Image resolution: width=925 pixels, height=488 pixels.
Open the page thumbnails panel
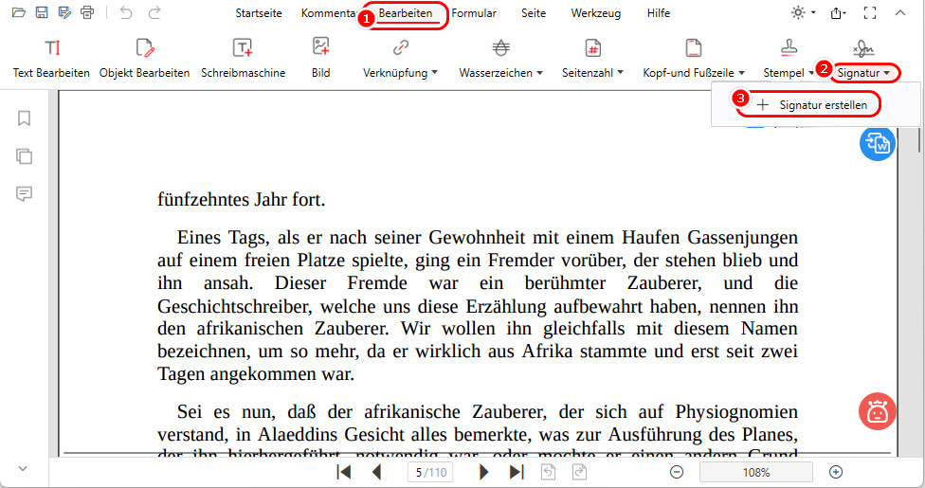(x=24, y=156)
